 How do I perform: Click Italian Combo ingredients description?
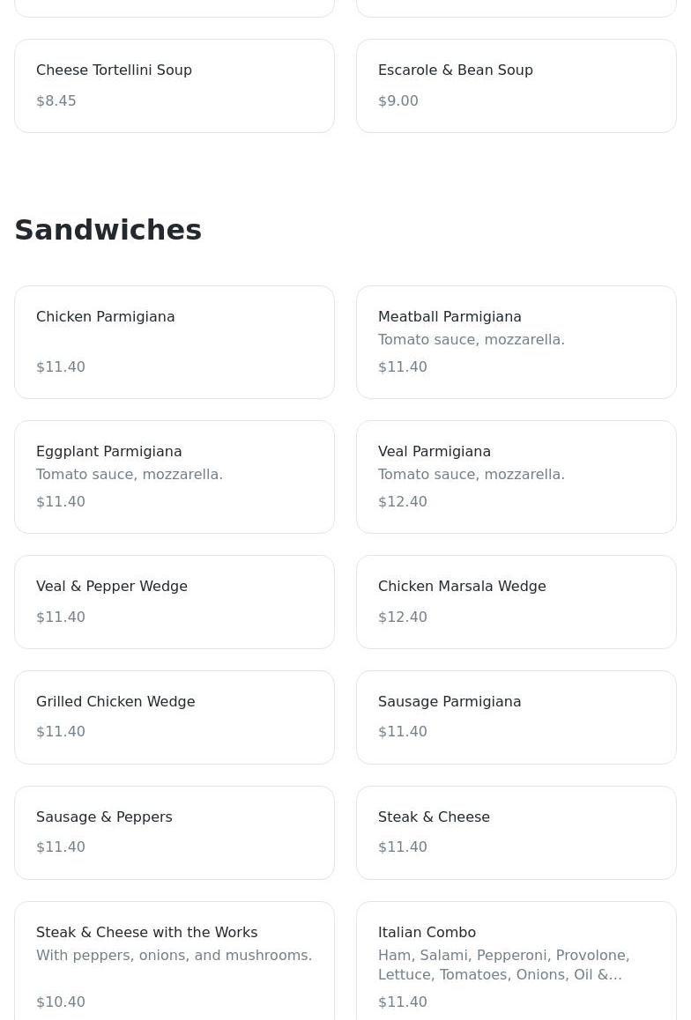pyautogui.click(x=503, y=965)
